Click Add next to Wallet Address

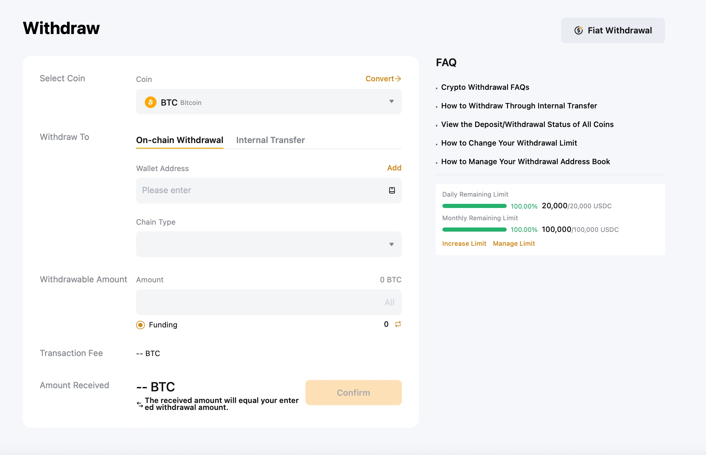[394, 168]
